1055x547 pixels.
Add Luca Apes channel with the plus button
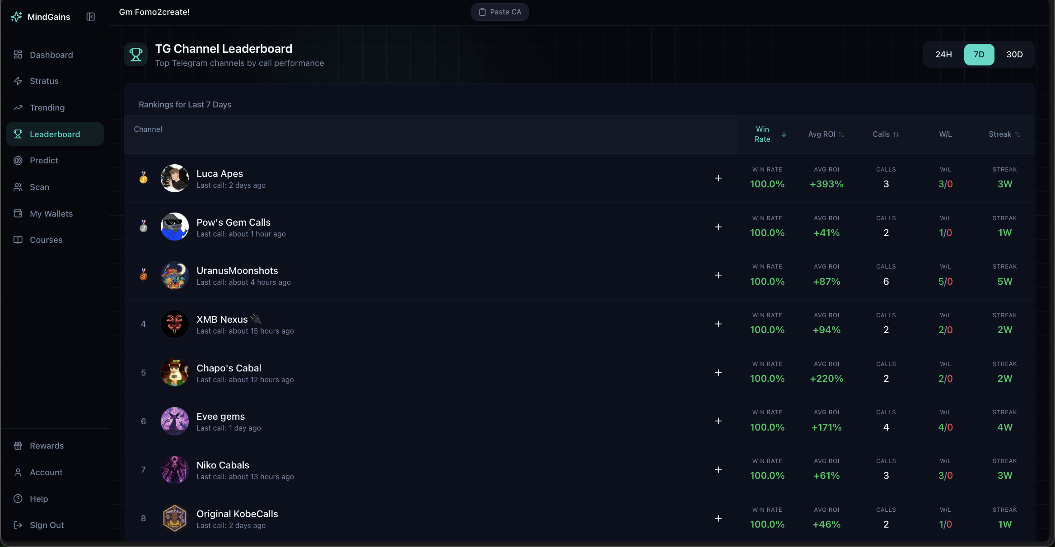(719, 178)
